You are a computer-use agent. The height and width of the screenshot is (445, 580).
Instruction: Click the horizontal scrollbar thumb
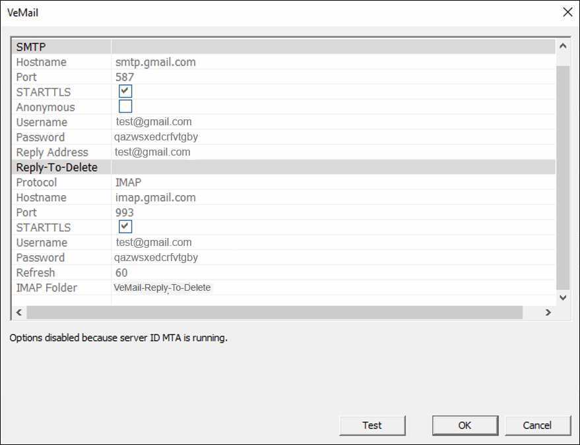coord(274,312)
